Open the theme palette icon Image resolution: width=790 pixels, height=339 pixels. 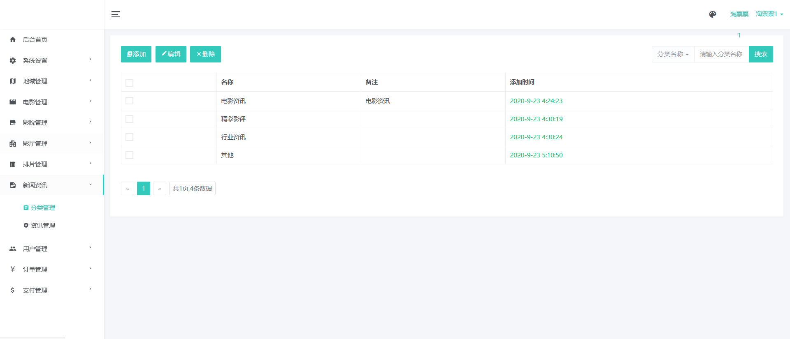pos(713,14)
